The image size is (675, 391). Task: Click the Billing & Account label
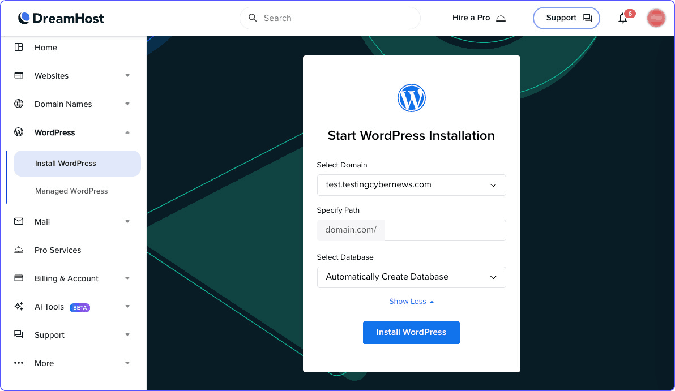tap(66, 278)
